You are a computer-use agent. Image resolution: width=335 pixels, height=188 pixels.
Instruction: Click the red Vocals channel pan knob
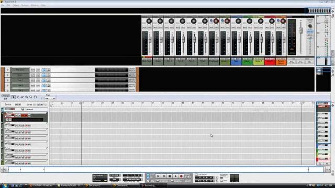(x=272, y=21)
